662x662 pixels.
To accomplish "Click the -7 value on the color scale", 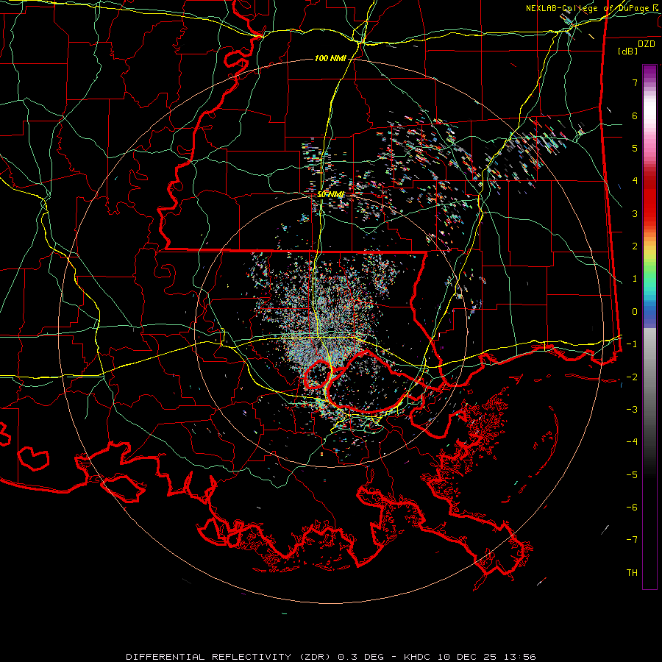I will [x=632, y=540].
